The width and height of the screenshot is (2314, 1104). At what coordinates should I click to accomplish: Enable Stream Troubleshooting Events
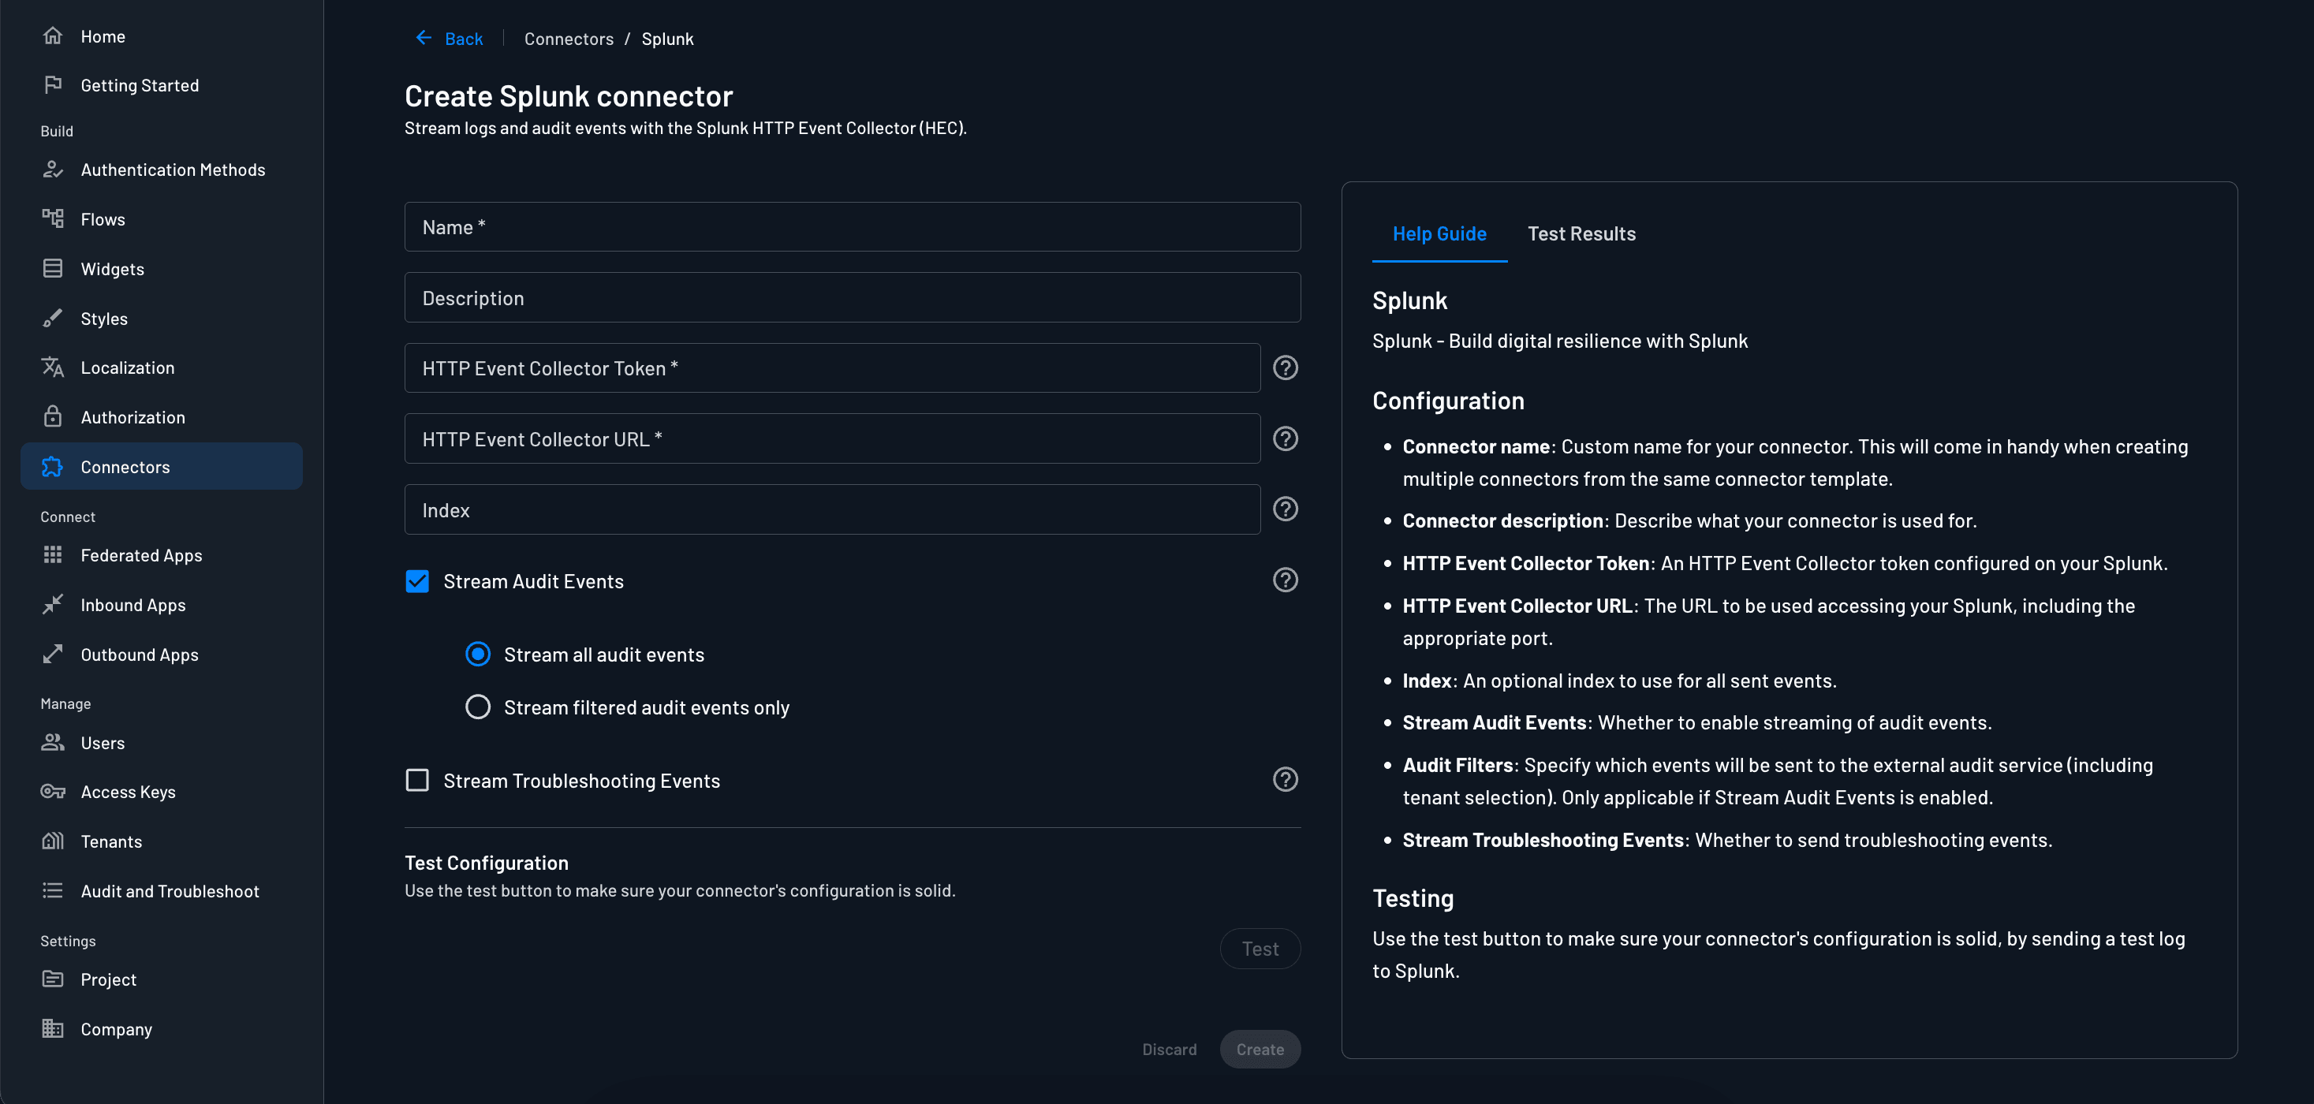(416, 780)
